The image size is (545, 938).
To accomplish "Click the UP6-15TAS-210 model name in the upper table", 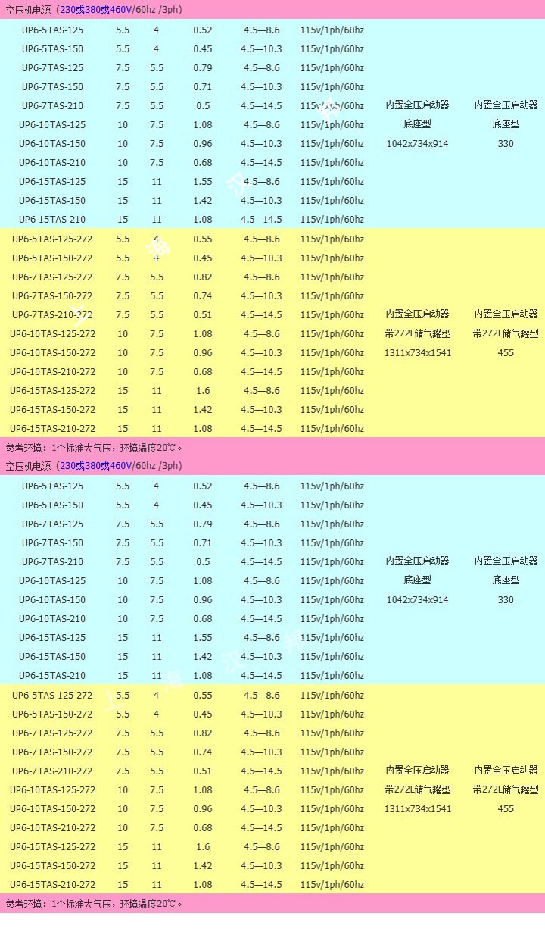I will click(x=53, y=220).
